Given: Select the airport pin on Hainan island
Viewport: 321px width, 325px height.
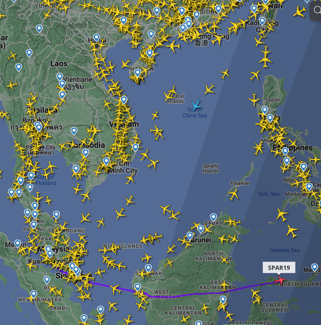Looking at the screenshot, I should coord(137,73).
